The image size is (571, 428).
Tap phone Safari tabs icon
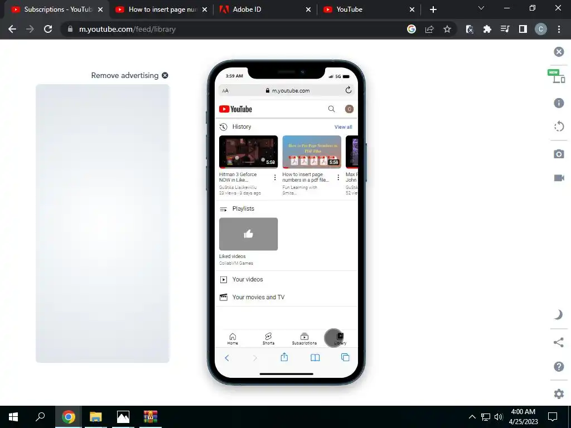coord(345,357)
